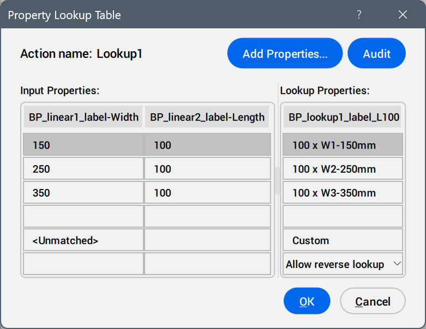Select the width cell containing 250
The image size is (426, 329).
coord(83,169)
